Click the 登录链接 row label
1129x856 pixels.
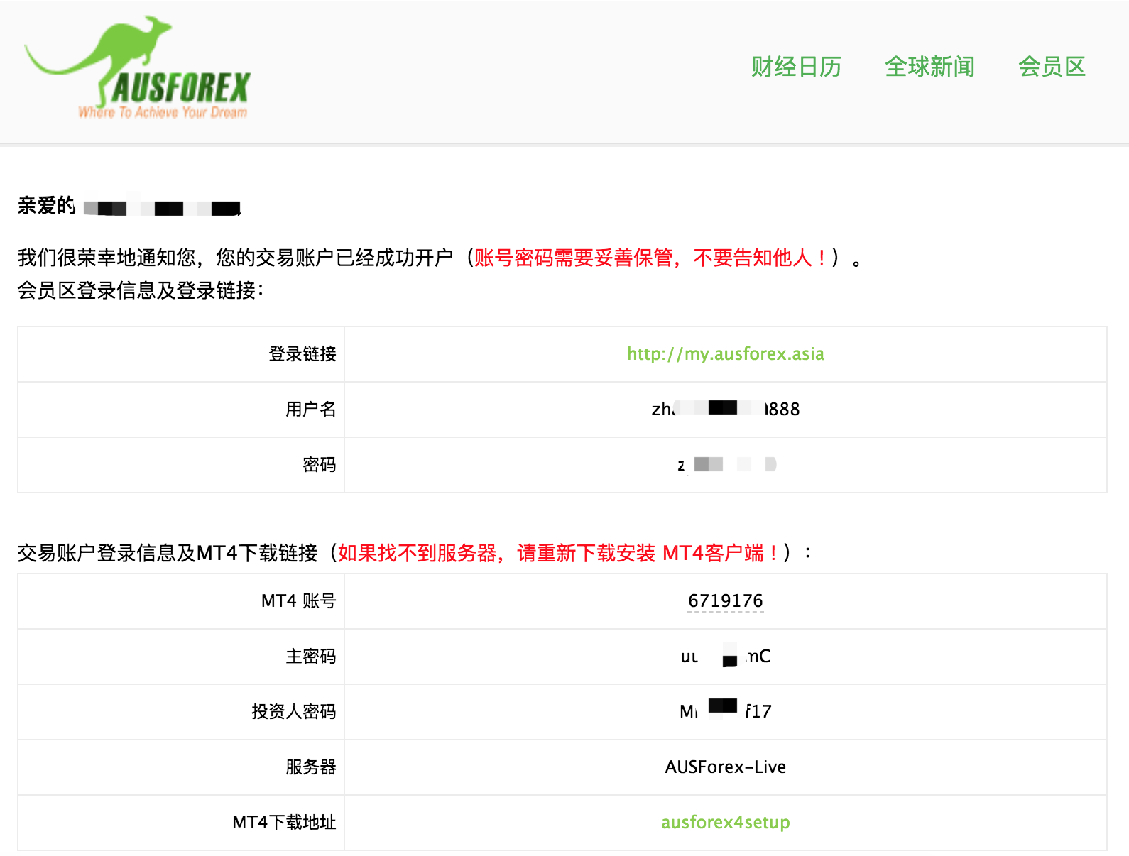click(302, 354)
